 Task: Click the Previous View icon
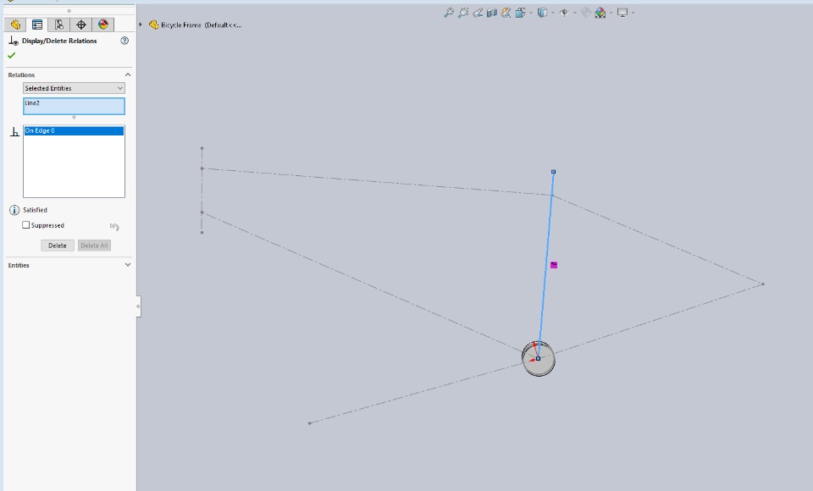(x=478, y=13)
